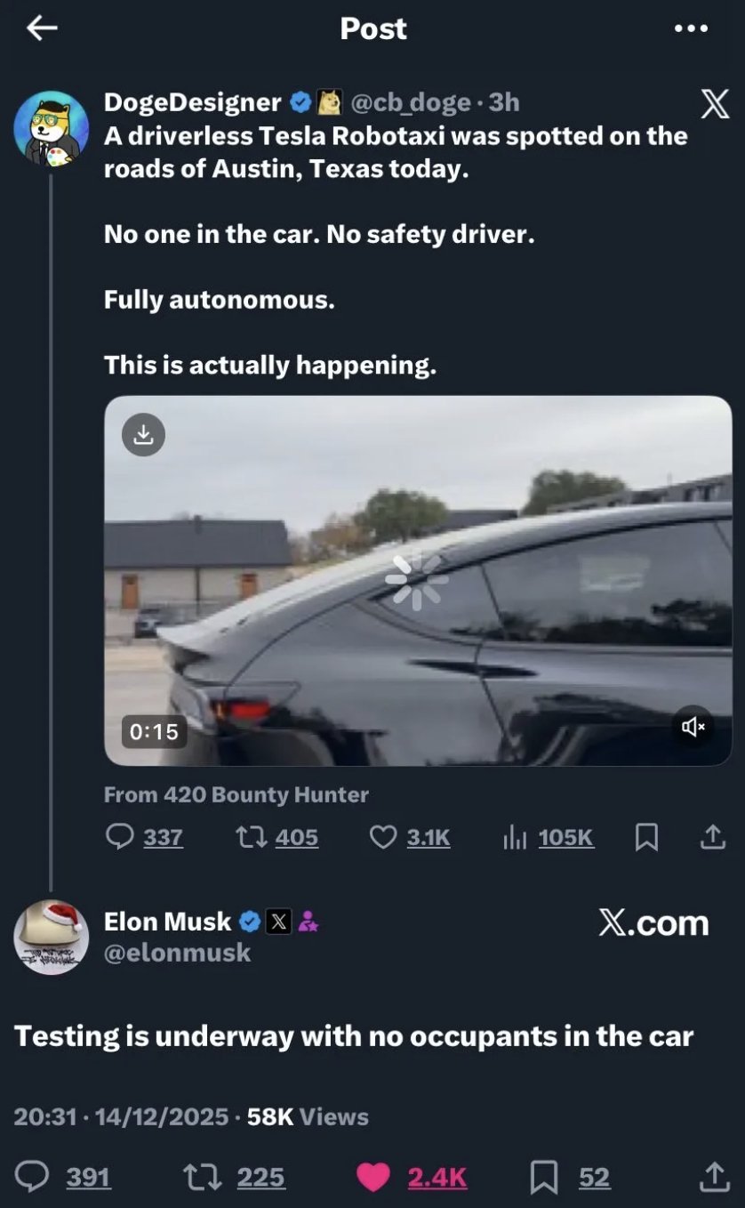The height and width of the screenshot is (1208, 745).
Task: Tap the X logo on DogeDesigner's post
Action: pos(715,105)
